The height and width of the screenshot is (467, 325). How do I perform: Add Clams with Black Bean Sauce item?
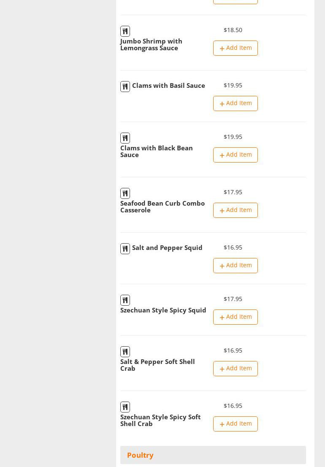click(x=235, y=155)
